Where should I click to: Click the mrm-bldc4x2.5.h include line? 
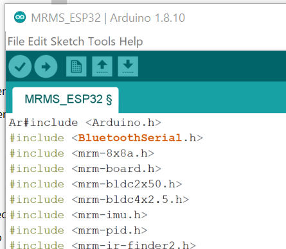(x=100, y=200)
